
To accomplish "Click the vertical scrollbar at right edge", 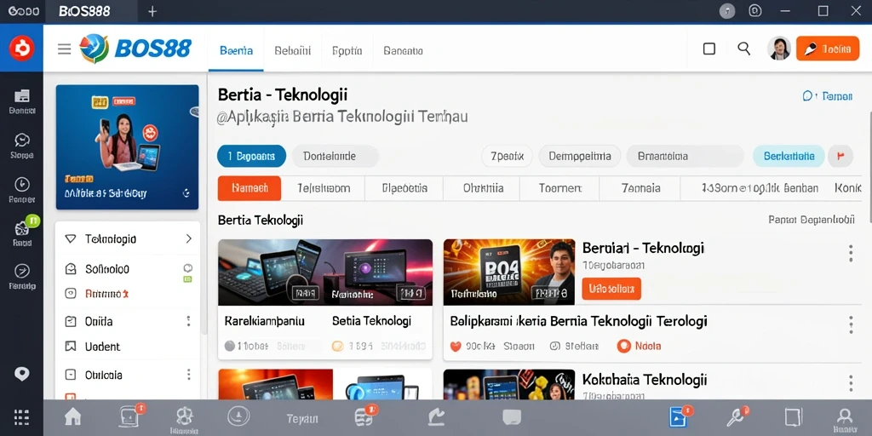I will tap(869, 167).
